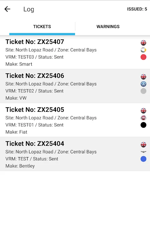The height and width of the screenshot is (241, 150).
Task: Open Ticket No: ZX25404 entry
Action: tap(75, 154)
